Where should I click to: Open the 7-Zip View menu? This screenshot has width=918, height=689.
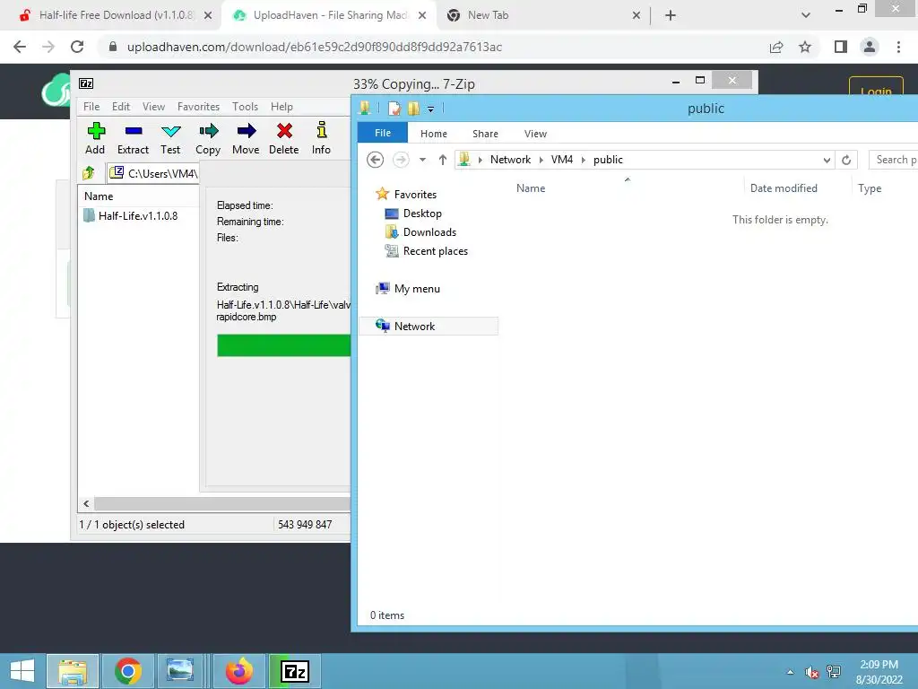point(153,107)
